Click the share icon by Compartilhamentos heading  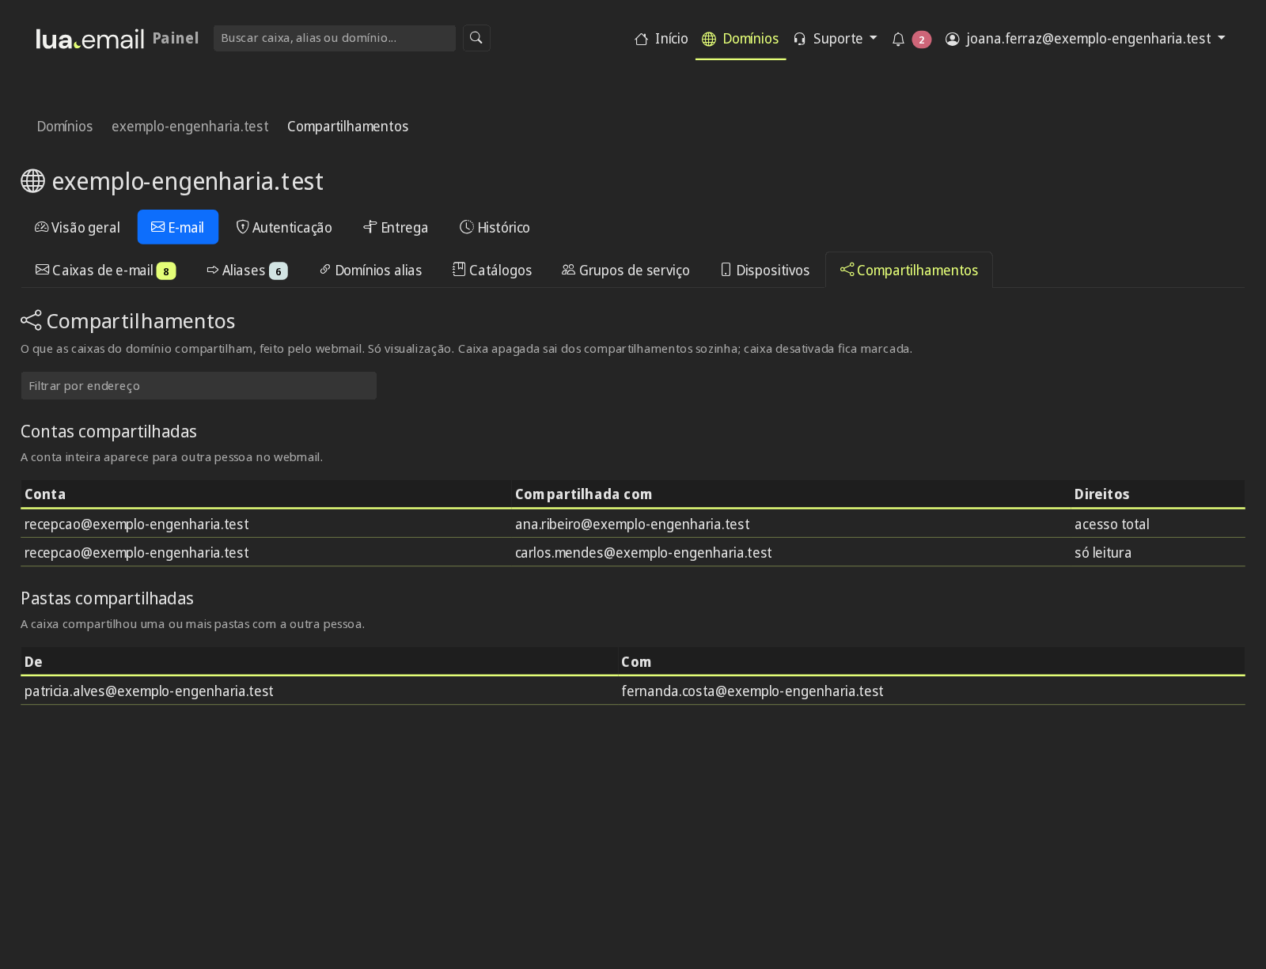[31, 320]
